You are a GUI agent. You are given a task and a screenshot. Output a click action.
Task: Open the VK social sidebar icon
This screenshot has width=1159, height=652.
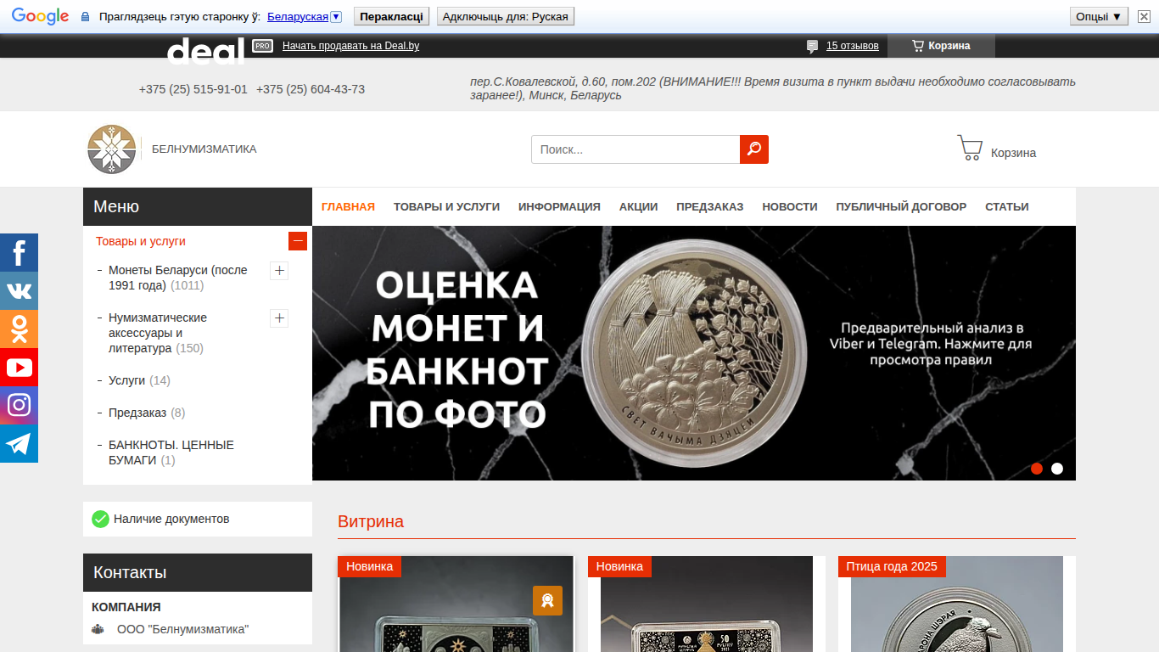click(x=19, y=291)
